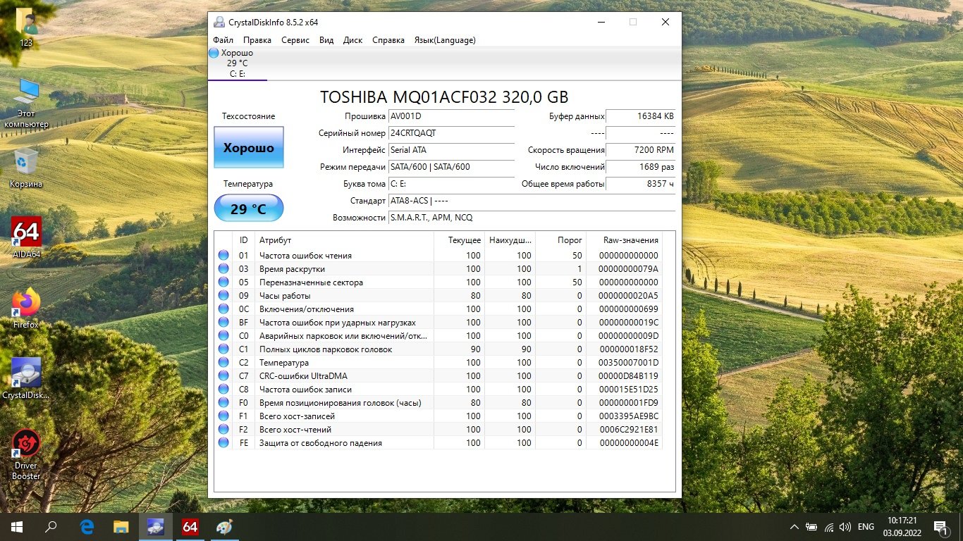This screenshot has height=541, width=963.
Task: Open the Диск menu
Action: point(353,40)
